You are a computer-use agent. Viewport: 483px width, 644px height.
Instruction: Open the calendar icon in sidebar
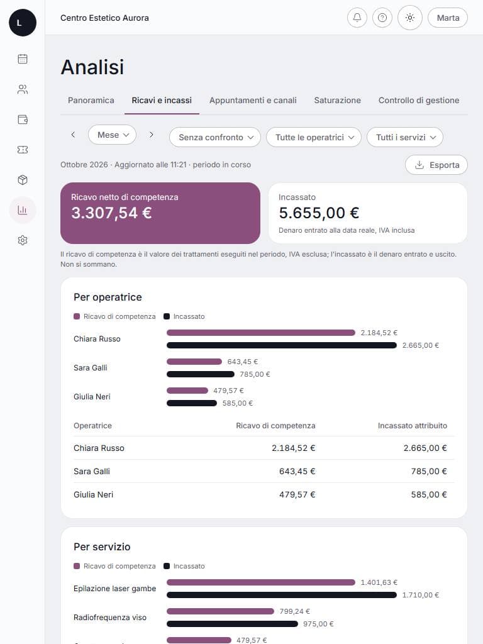(x=23, y=58)
